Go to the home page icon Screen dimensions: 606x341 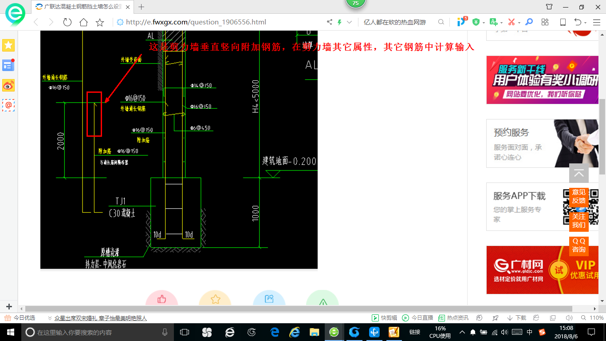[83, 22]
